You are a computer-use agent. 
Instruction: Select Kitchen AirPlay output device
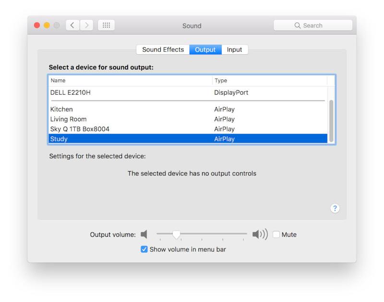tap(188, 109)
